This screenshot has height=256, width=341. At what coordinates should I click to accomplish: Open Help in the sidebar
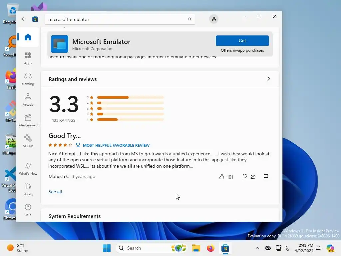click(28, 210)
